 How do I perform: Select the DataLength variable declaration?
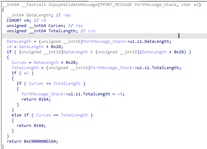[38, 15]
